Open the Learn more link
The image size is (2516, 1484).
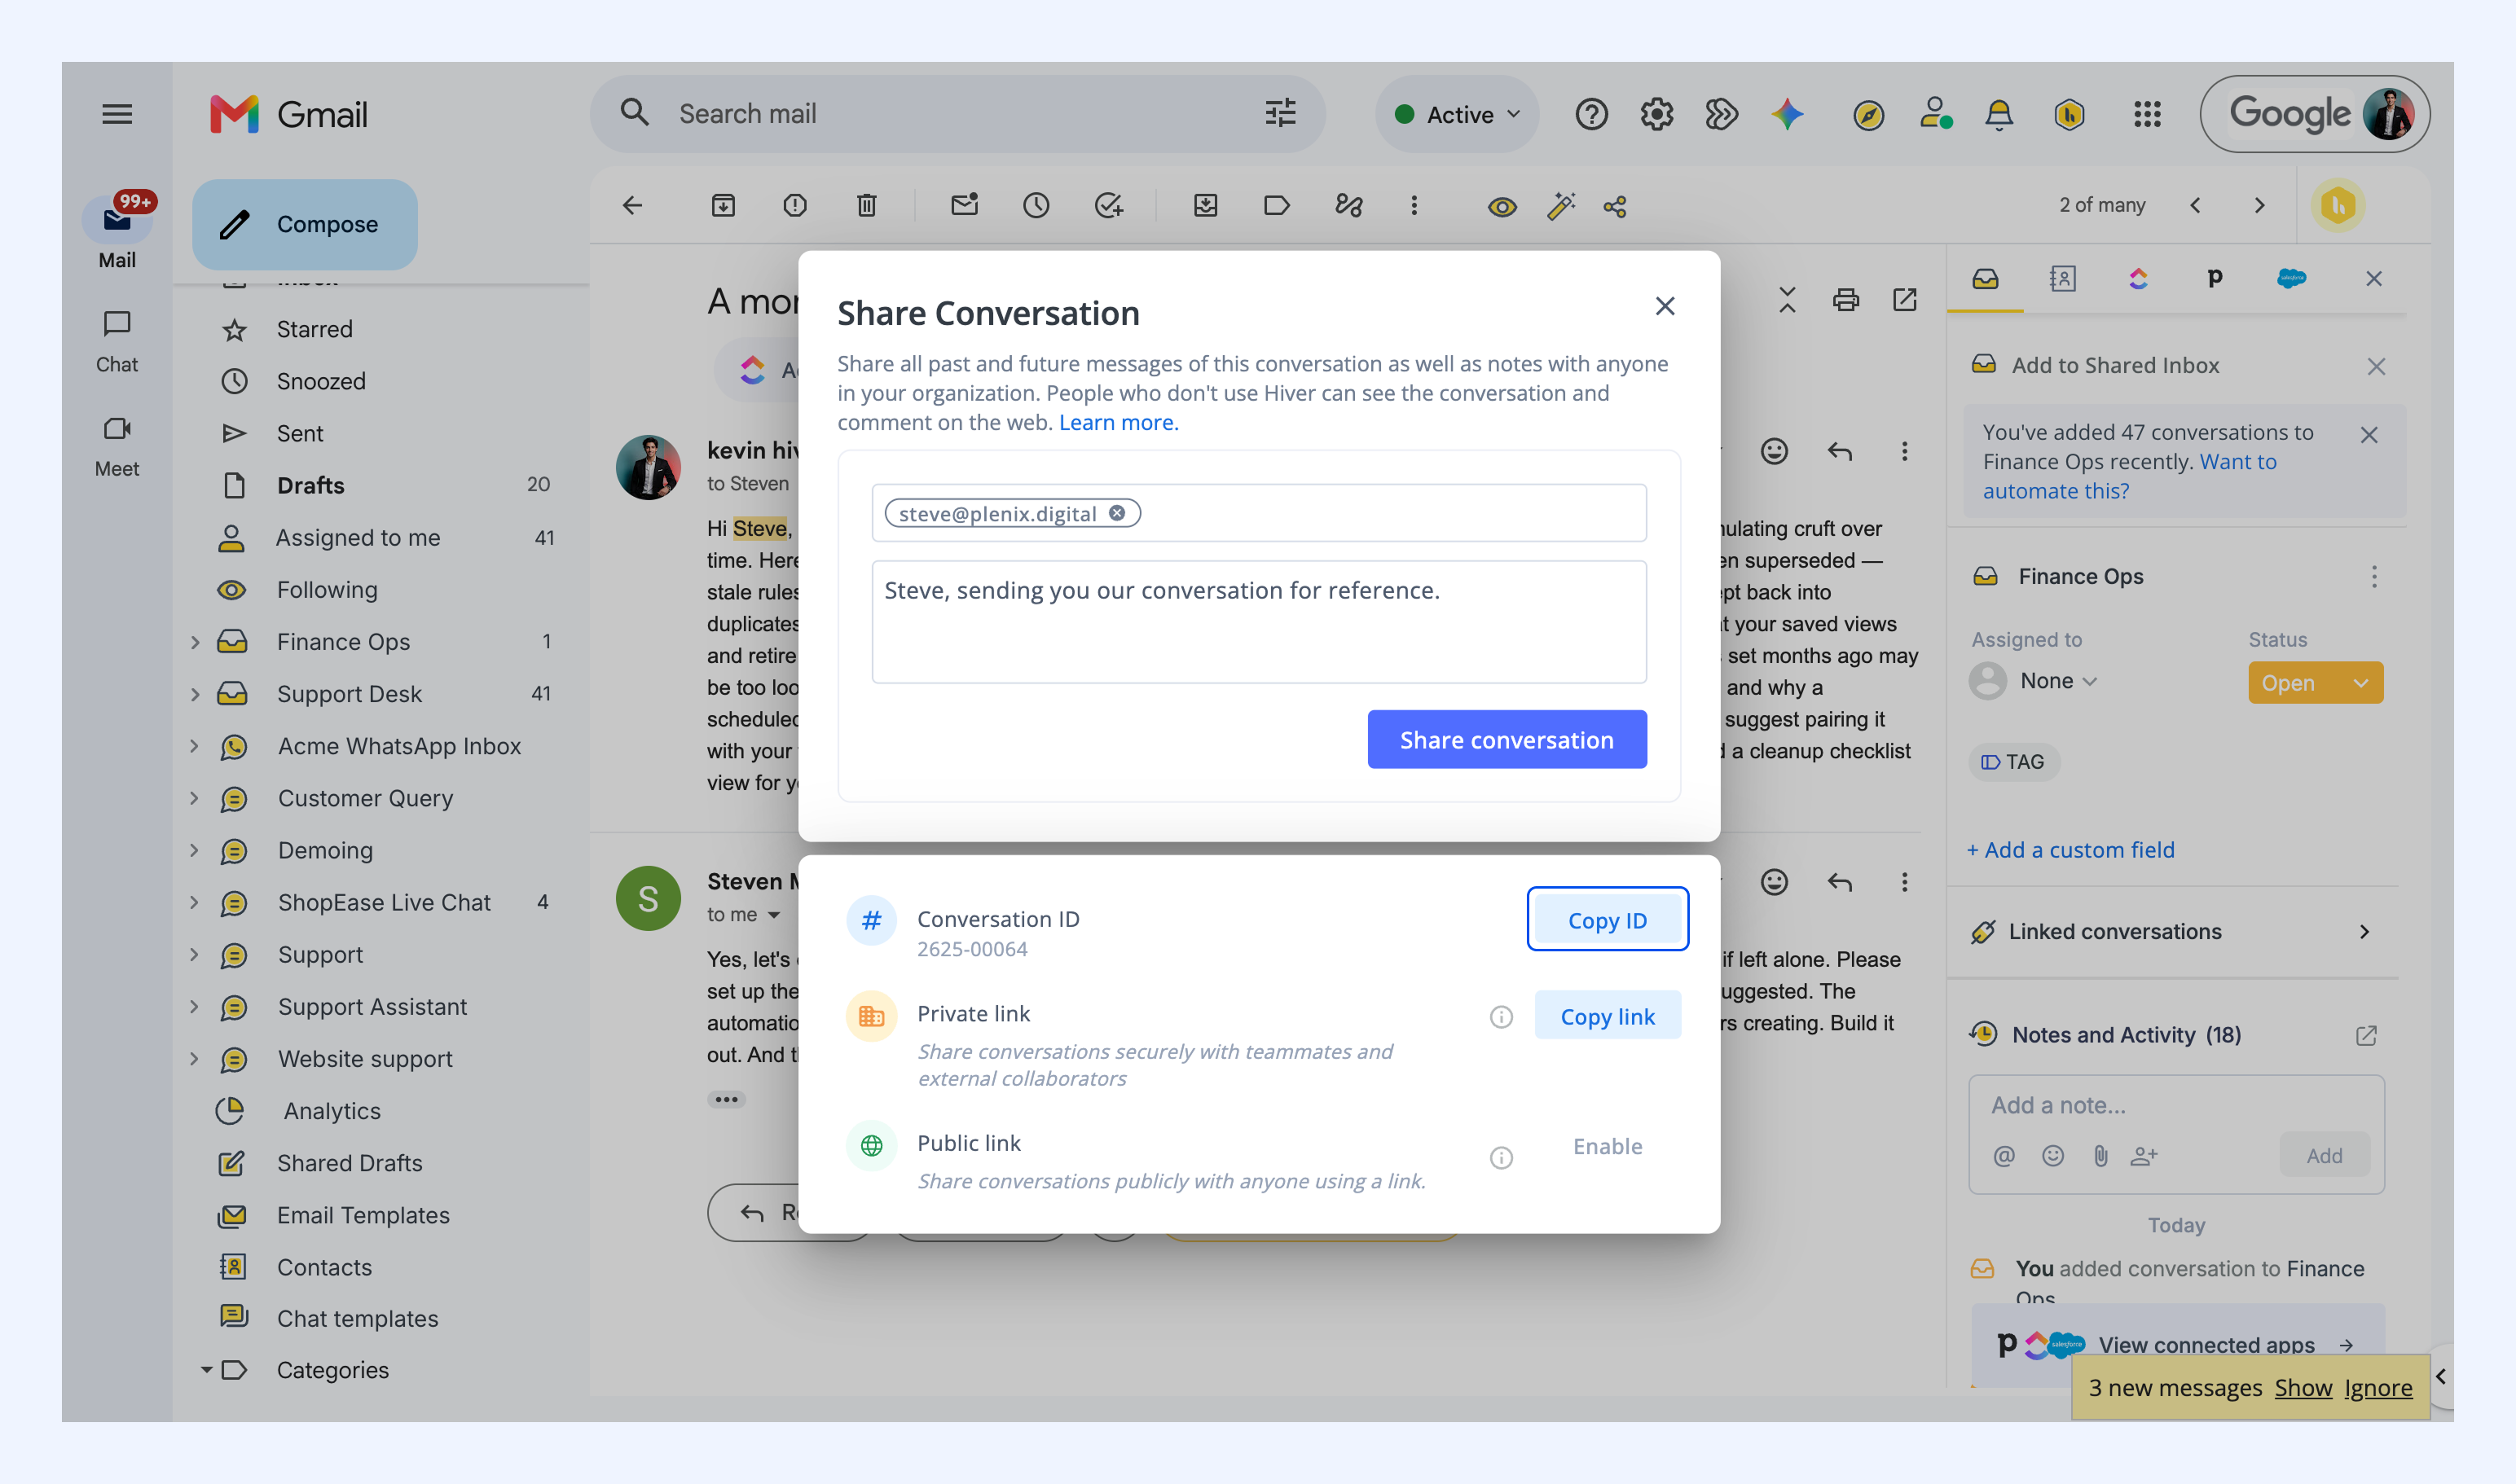click(1119, 422)
